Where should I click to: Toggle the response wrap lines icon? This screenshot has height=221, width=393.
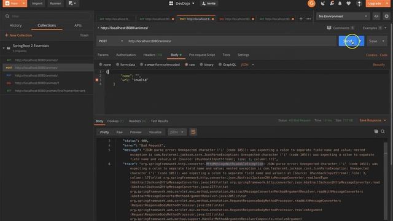[193, 132]
